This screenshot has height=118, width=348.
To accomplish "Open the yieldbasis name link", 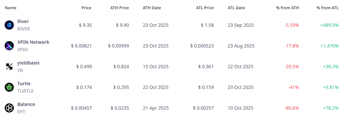I will tap(28, 63).
